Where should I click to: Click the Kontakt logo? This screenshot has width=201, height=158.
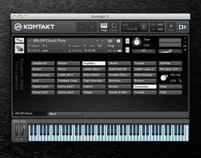pos(35,27)
